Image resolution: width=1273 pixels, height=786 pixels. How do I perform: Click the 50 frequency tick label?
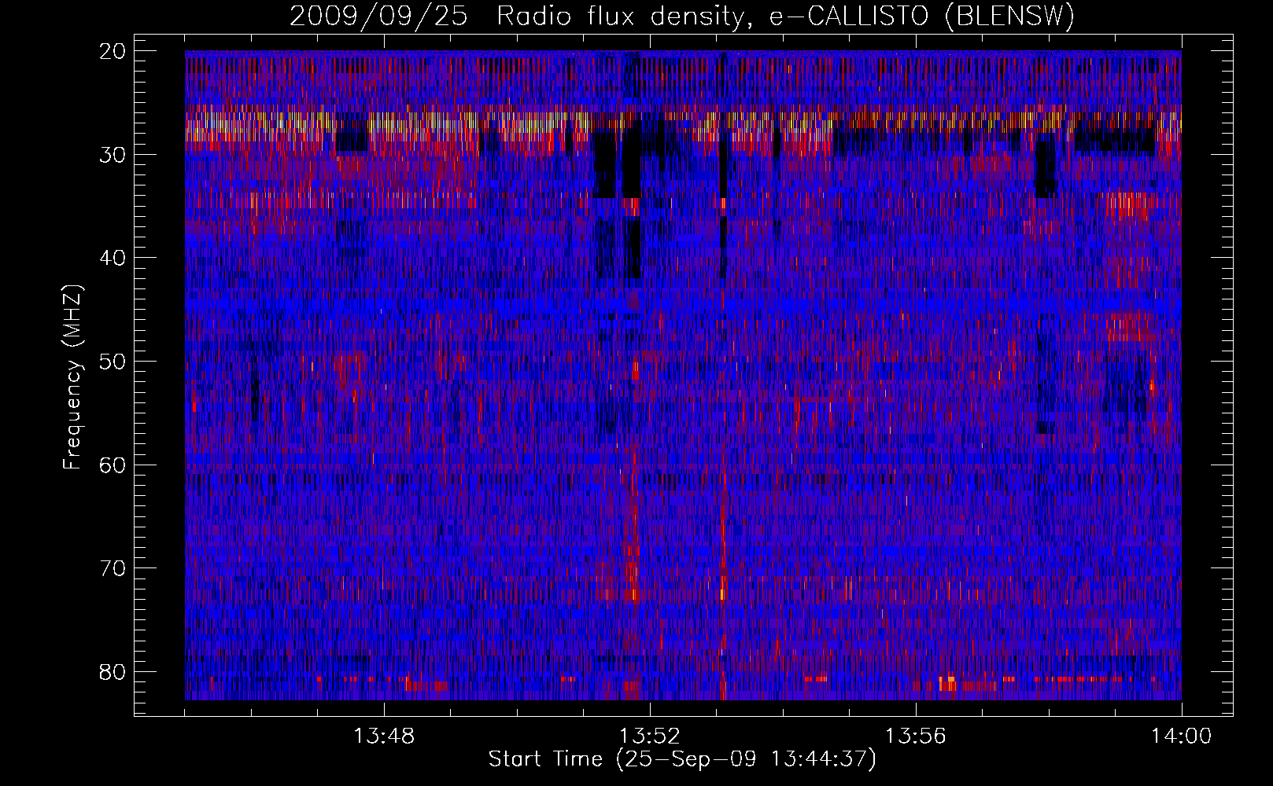(x=113, y=362)
